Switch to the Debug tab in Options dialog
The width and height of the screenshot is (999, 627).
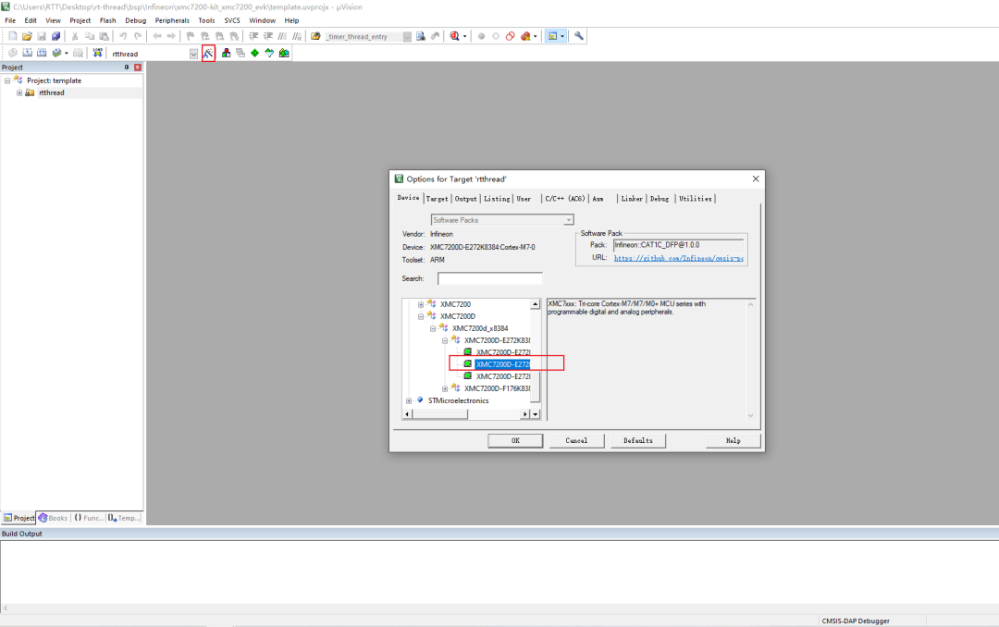pos(659,199)
